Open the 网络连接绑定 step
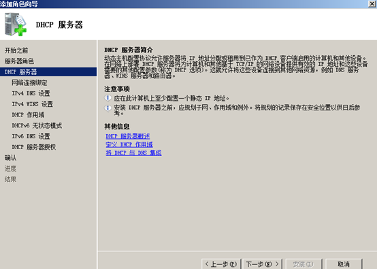Viewport: 377px width, 269px height. click(29, 83)
